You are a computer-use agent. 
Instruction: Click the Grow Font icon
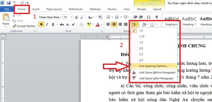click(77, 17)
